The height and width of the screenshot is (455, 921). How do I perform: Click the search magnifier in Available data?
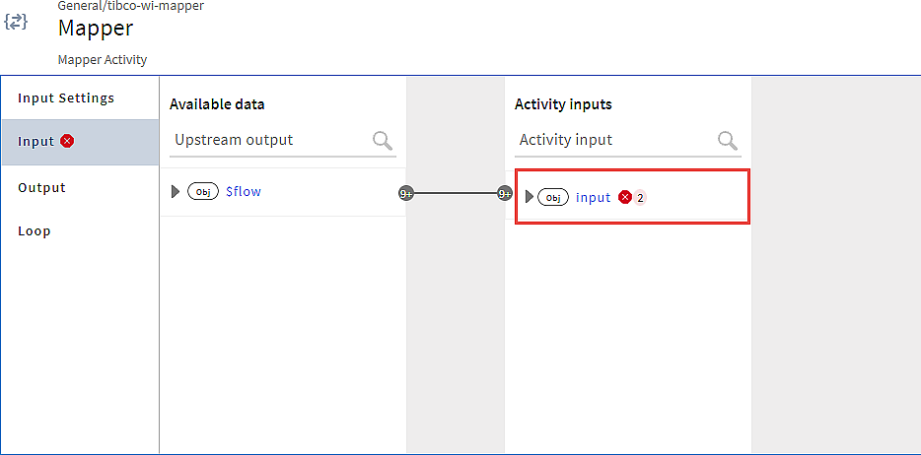(x=383, y=141)
